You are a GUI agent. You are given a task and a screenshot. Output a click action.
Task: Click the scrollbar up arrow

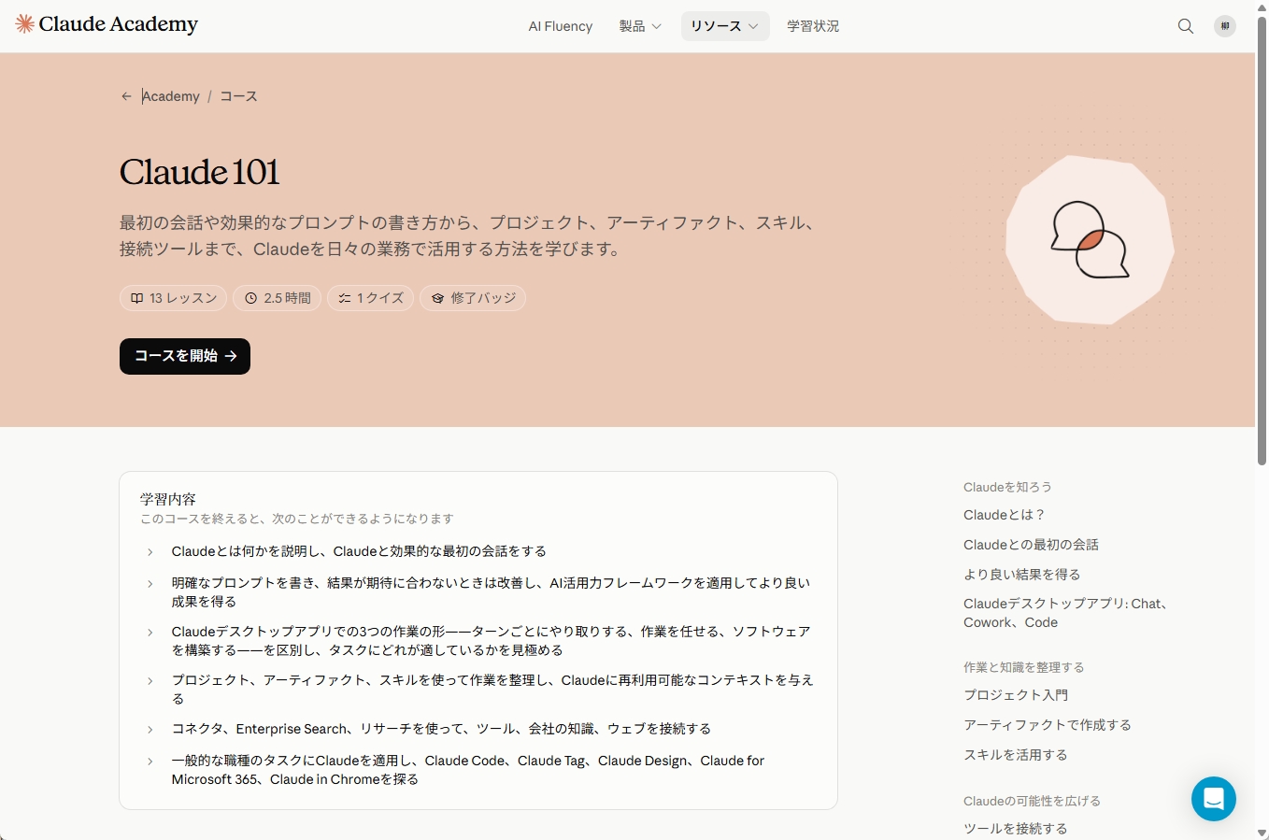tap(1262, 7)
